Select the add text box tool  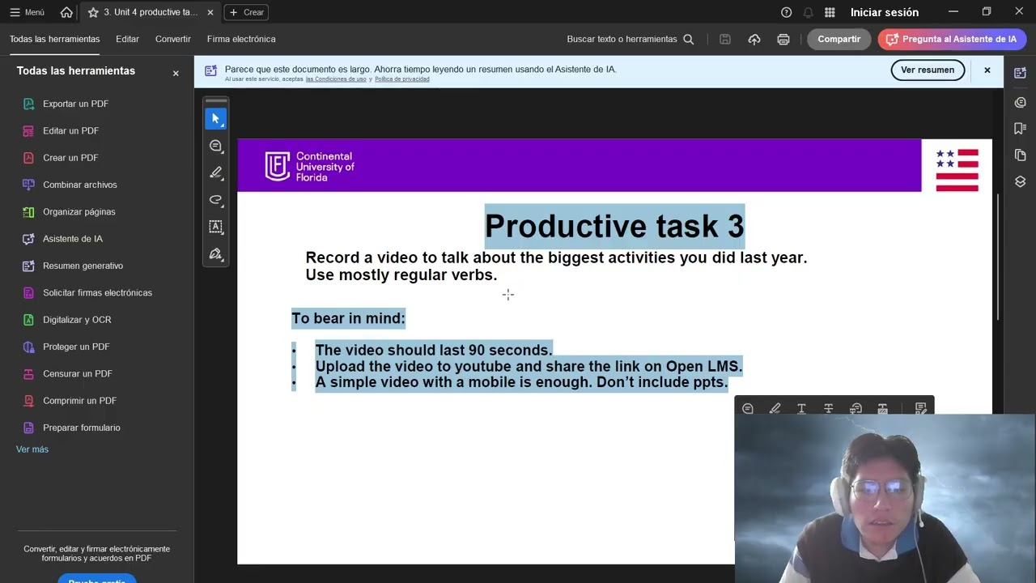215,227
